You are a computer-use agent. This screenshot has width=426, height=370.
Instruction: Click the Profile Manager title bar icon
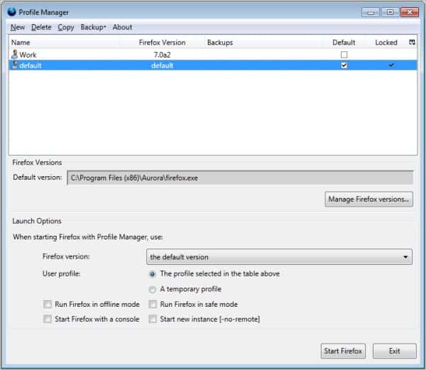pyautogui.click(x=11, y=11)
